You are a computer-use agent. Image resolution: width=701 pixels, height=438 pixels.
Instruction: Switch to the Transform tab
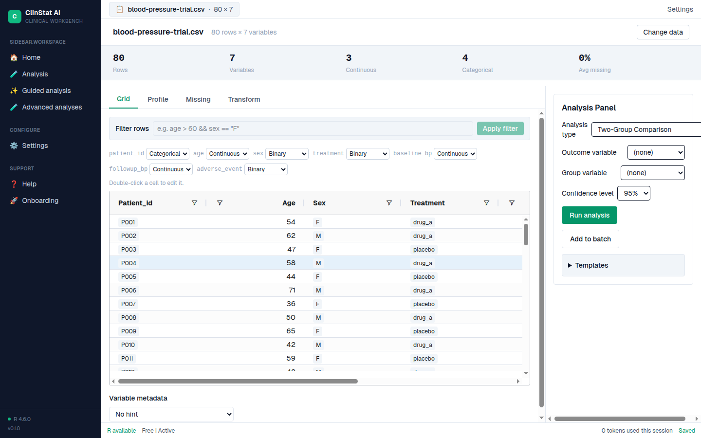(244, 99)
